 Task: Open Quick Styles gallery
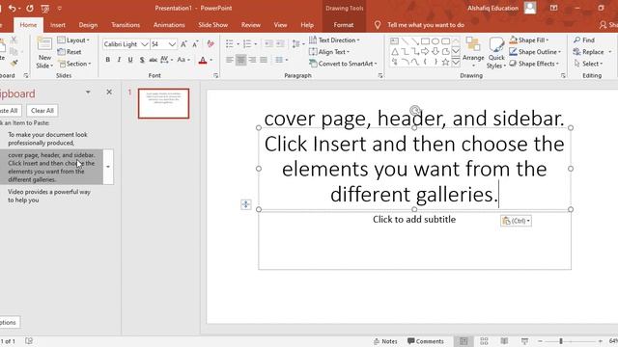[x=496, y=52]
